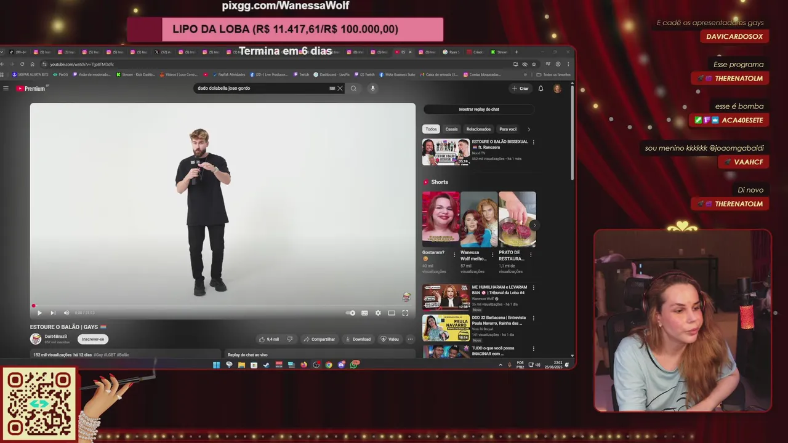Go back in the browser
The width and height of the screenshot is (788, 443).
tap(2, 64)
